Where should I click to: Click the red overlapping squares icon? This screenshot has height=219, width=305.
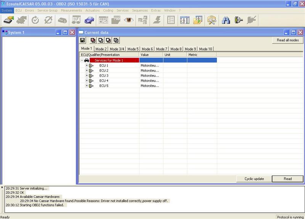click(x=93, y=40)
